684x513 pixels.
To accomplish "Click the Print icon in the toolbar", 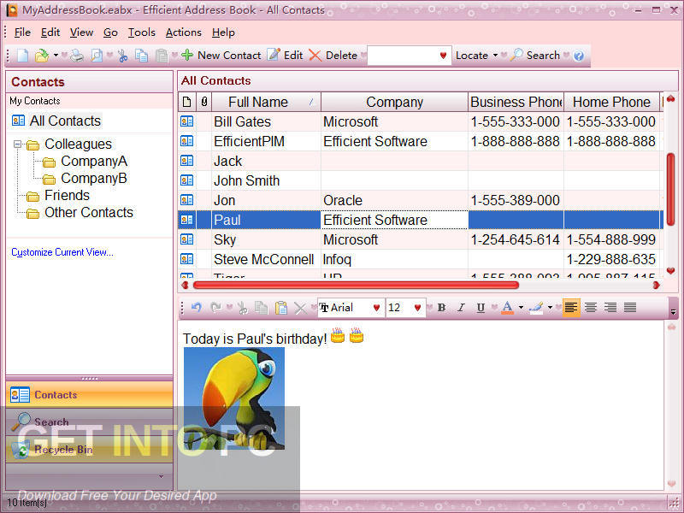I will pyautogui.click(x=77, y=56).
